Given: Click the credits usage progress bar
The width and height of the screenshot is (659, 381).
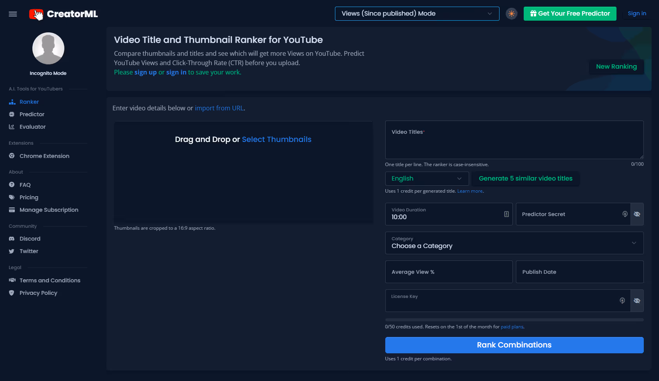Looking at the screenshot, I should 514,319.
